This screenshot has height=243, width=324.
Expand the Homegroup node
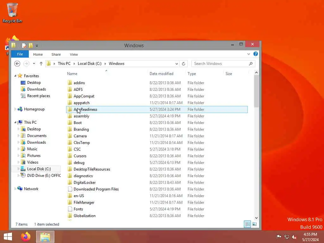pyautogui.click(x=15, y=109)
